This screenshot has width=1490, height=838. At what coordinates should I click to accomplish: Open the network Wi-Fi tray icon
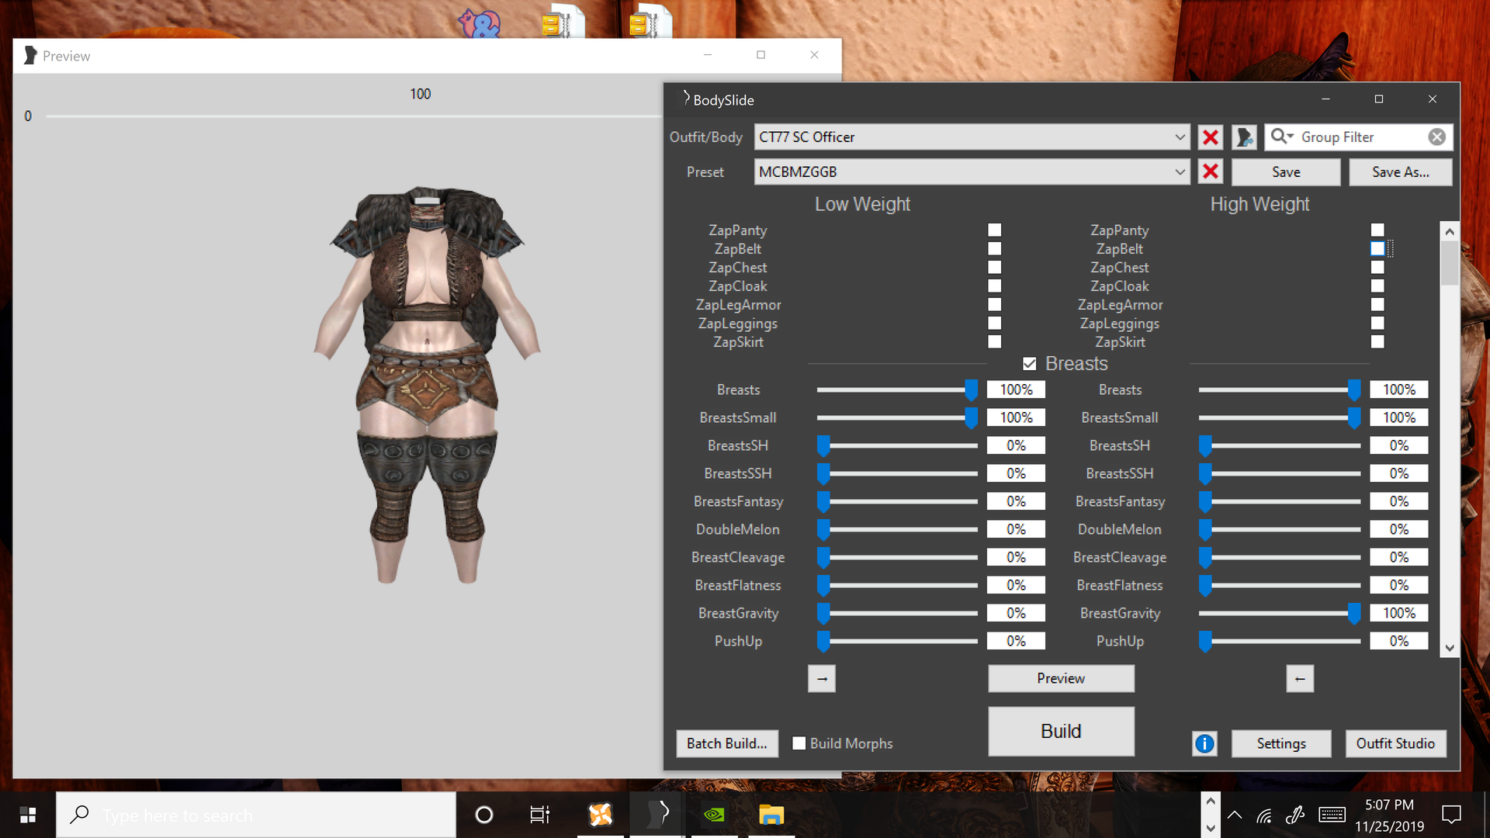1264,815
